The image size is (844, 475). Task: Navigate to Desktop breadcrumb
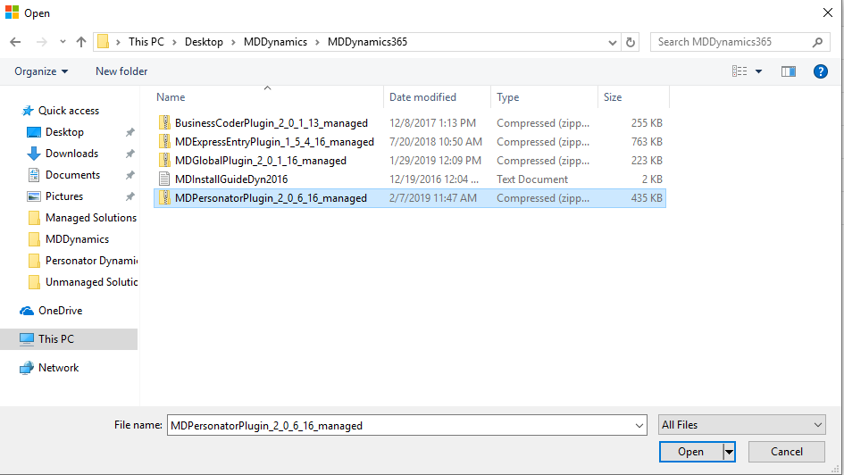tap(204, 42)
